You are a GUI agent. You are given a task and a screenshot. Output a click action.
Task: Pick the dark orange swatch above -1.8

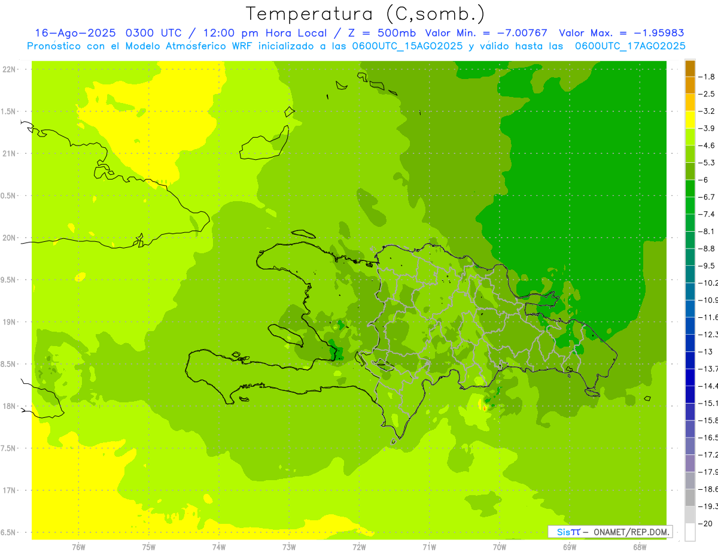690,68
